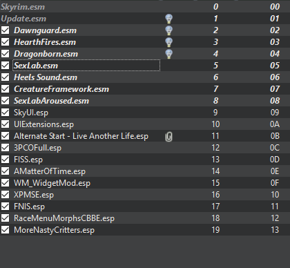Select the FNIS.esp plugin name
The image size is (290, 268).
[x=29, y=207]
